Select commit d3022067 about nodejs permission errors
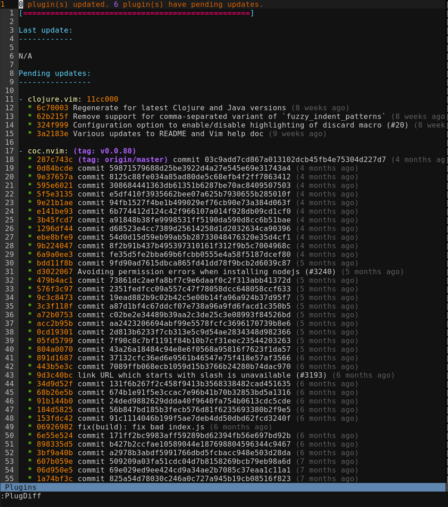This screenshot has height=507, width=448. [54, 272]
